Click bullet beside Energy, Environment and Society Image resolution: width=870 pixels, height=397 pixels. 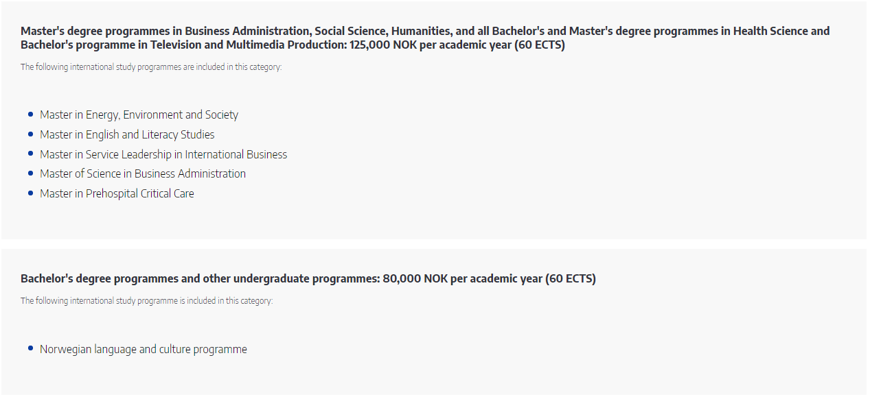31,115
